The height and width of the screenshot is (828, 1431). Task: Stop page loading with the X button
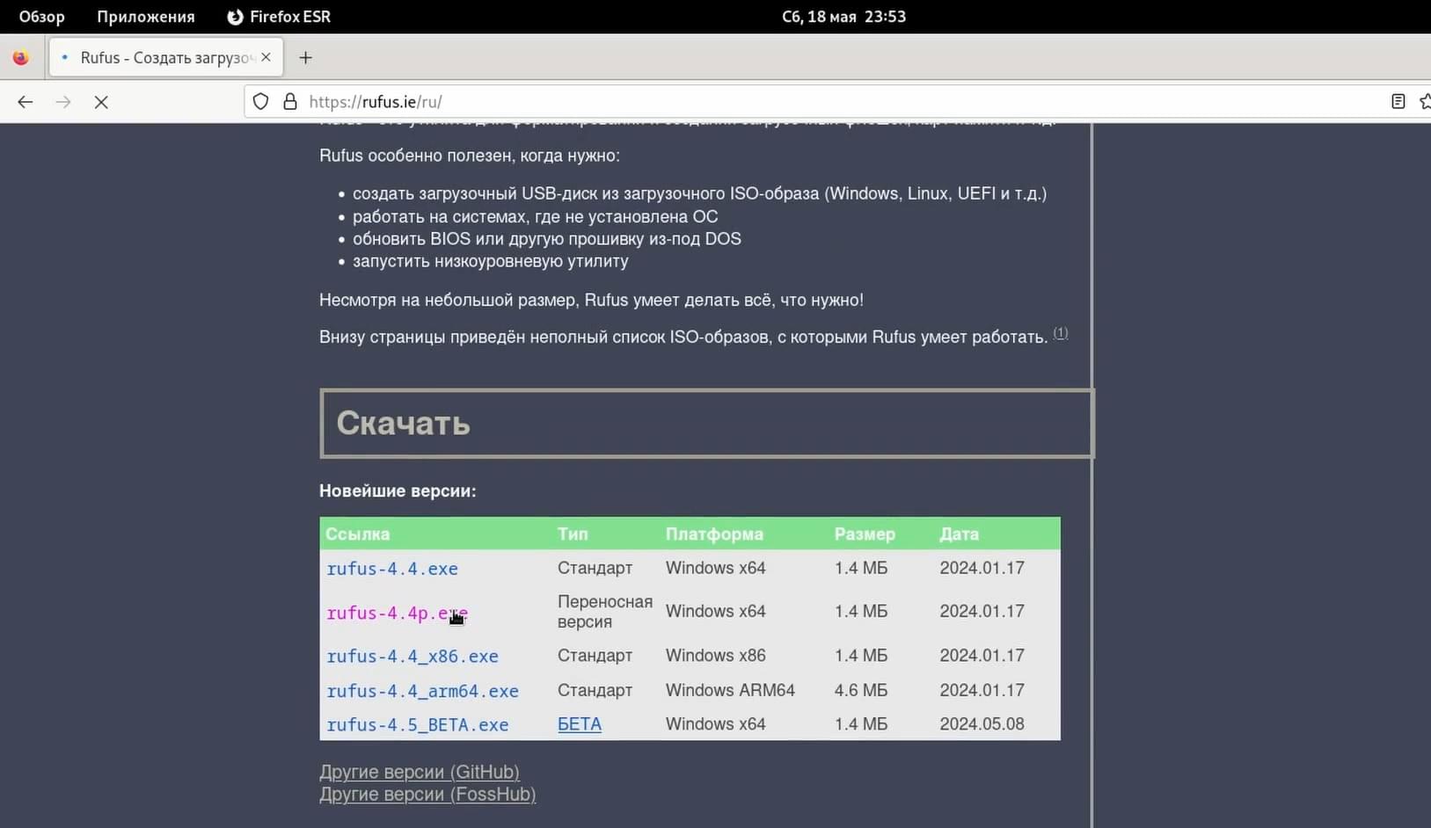coord(101,102)
